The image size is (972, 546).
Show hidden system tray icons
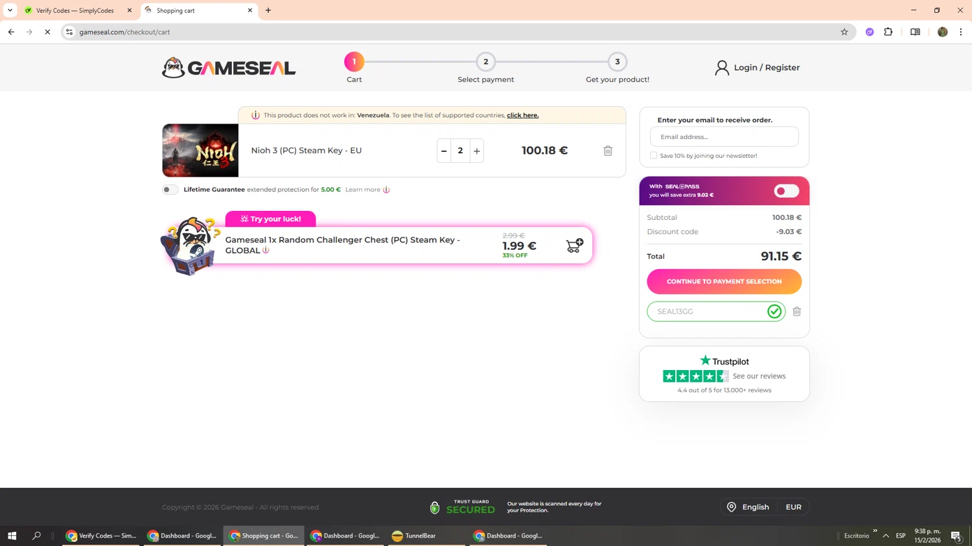click(x=886, y=536)
